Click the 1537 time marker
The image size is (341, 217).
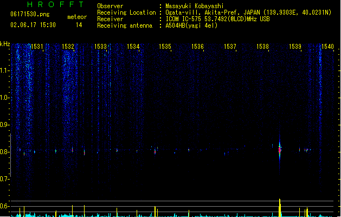click(230, 47)
